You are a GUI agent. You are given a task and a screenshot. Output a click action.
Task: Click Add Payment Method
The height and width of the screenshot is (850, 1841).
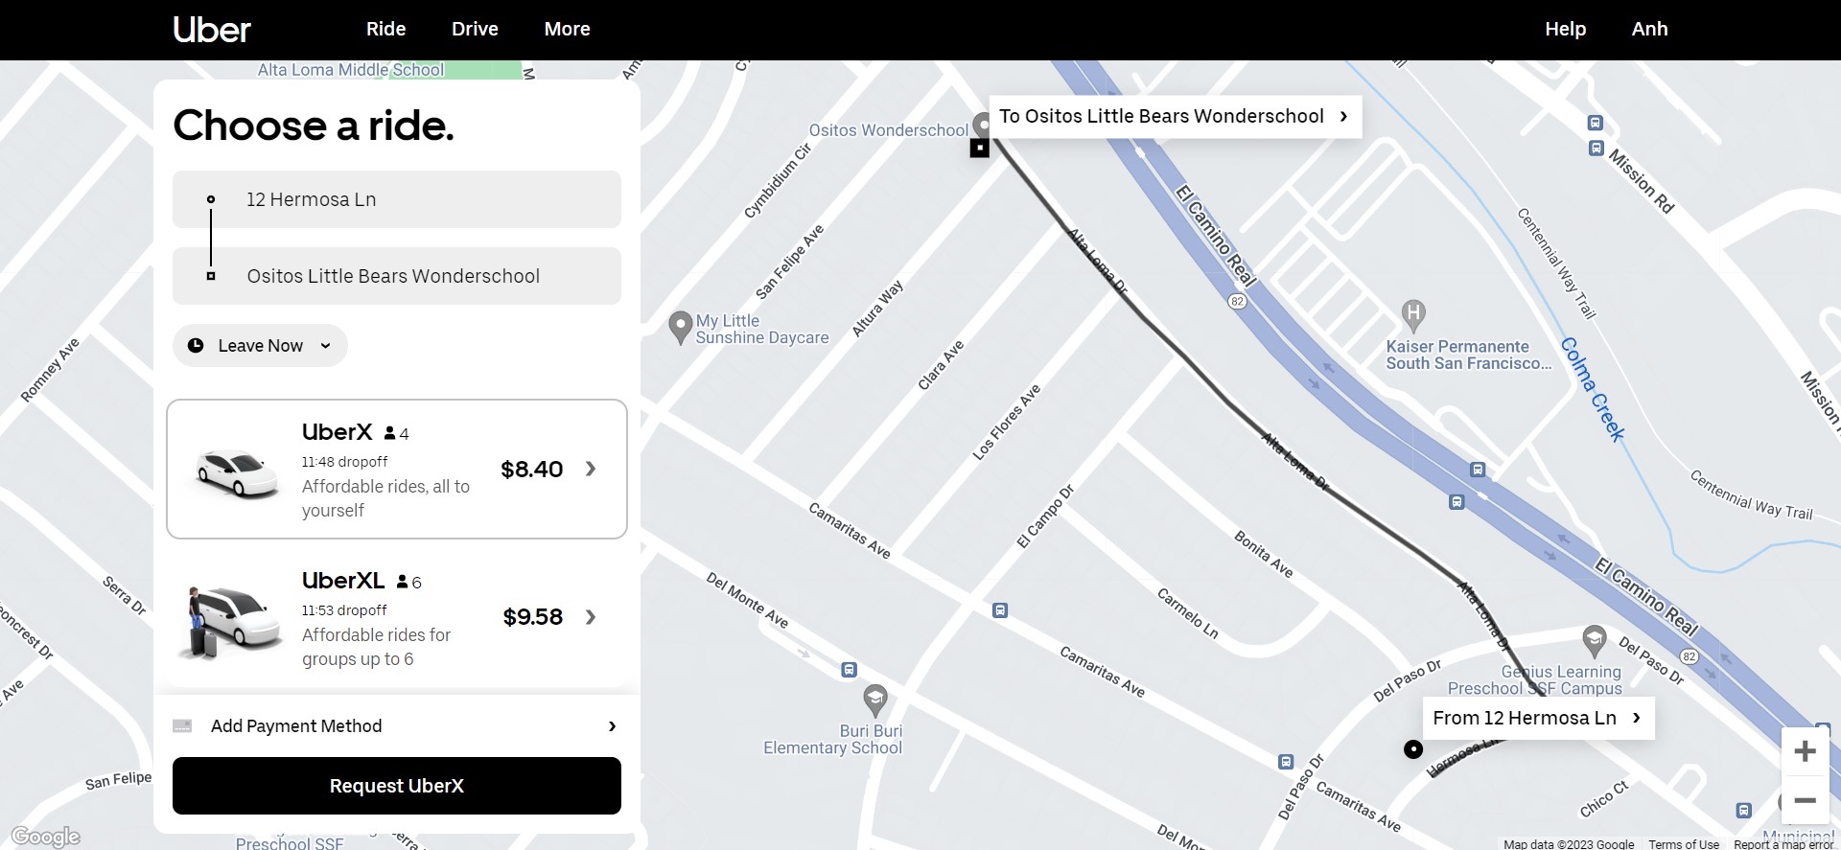397,726
